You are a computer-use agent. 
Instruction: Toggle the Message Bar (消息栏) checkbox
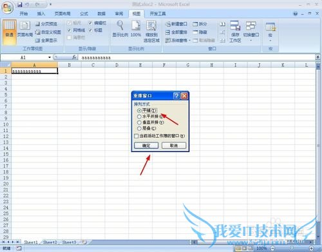click(69, 37)
